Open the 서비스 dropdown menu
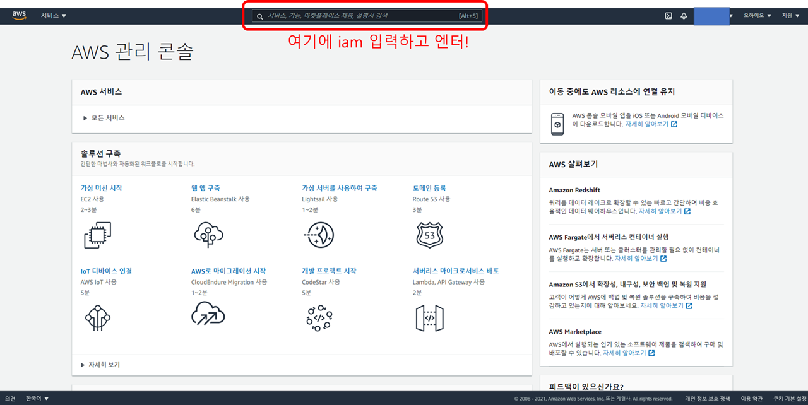The height and width of the screenshot is (405, 808). tap(54, 16)
